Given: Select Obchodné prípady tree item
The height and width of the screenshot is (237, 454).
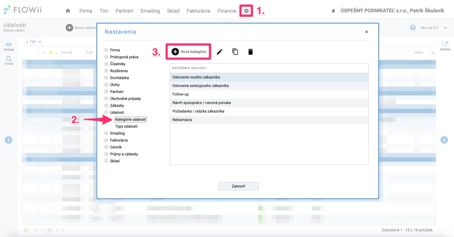Looking at the screenshot, I should 125,99.
